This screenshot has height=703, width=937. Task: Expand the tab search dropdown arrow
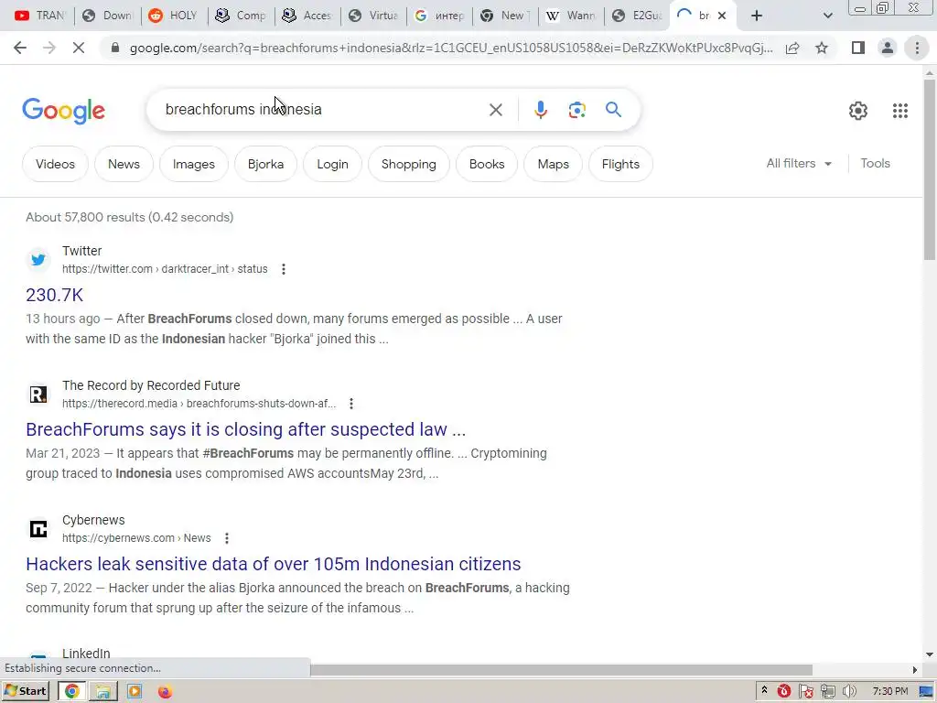[x=827, y=16]
